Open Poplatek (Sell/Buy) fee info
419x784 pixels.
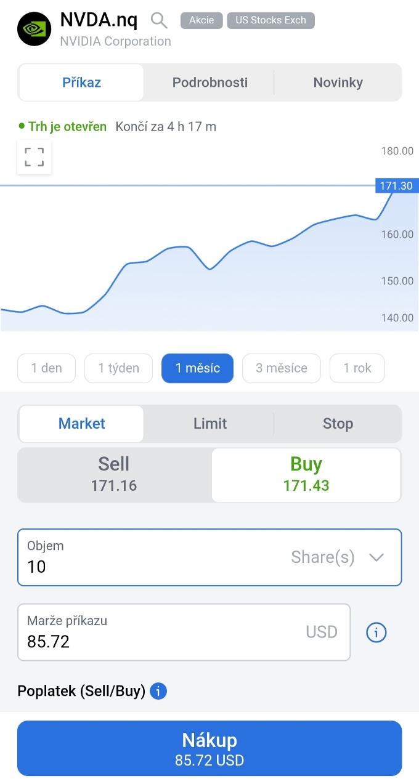(158, 691)
